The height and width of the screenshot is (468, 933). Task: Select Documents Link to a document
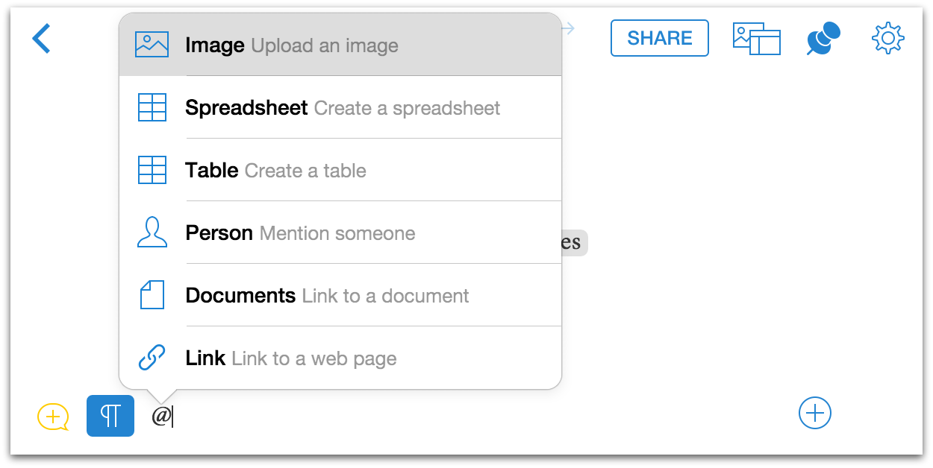pyautogui.click(x=327, y=296)
